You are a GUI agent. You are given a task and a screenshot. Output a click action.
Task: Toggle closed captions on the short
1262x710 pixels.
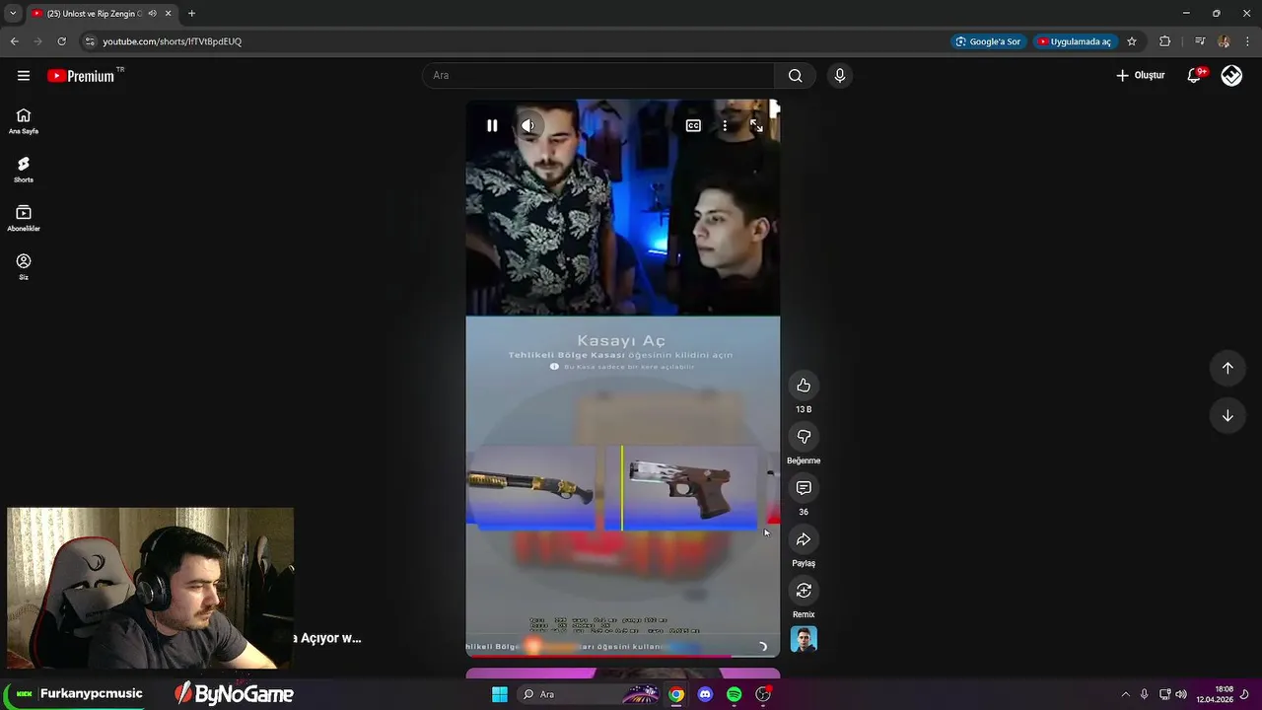coord(693,125)
